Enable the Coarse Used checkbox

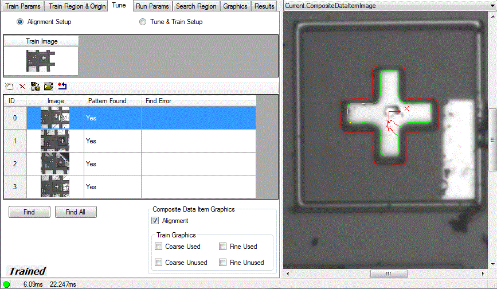point(158,247)
